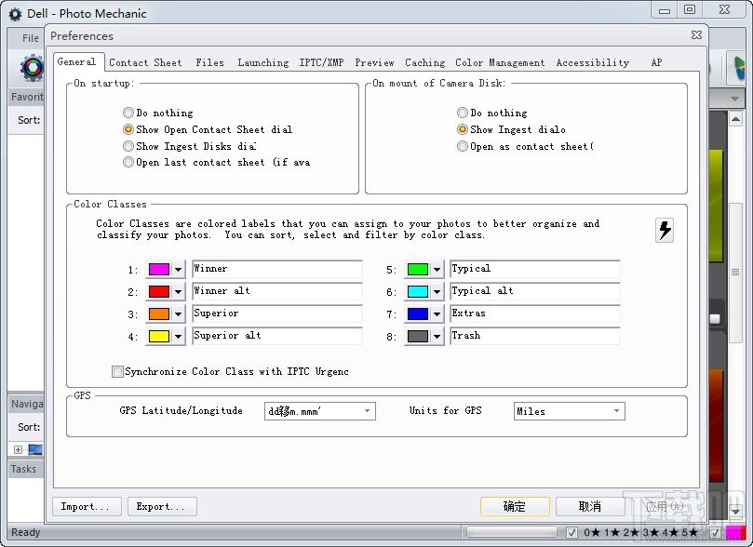Click the blue color swatch for class 7
This screenshot has width=753, height=547.
(x=417, y=314)
